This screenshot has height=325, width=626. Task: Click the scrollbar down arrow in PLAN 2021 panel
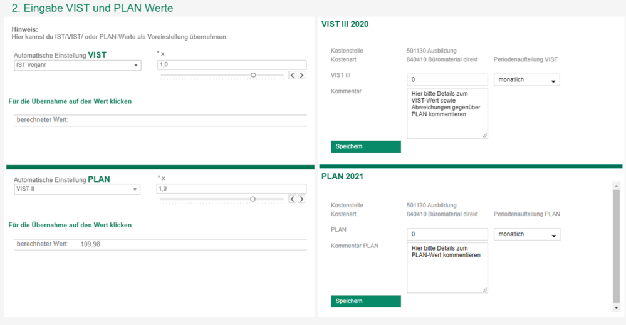[617, 308]
